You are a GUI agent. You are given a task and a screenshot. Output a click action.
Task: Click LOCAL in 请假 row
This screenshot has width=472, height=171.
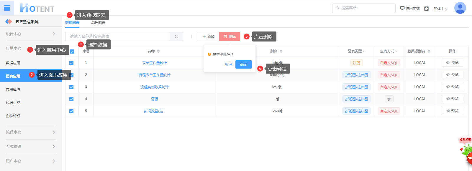click(x=420, y=99)
